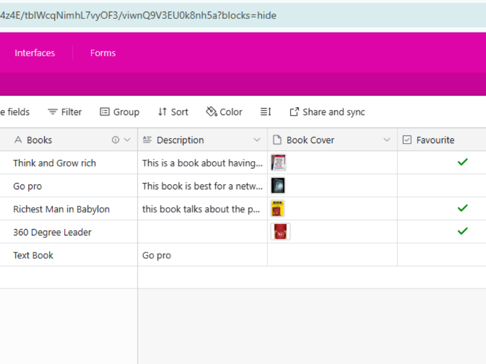Open Richest Man in Babylon cover thumbnail
Viewport: 486px width, 364px height.
click(278, 208)
